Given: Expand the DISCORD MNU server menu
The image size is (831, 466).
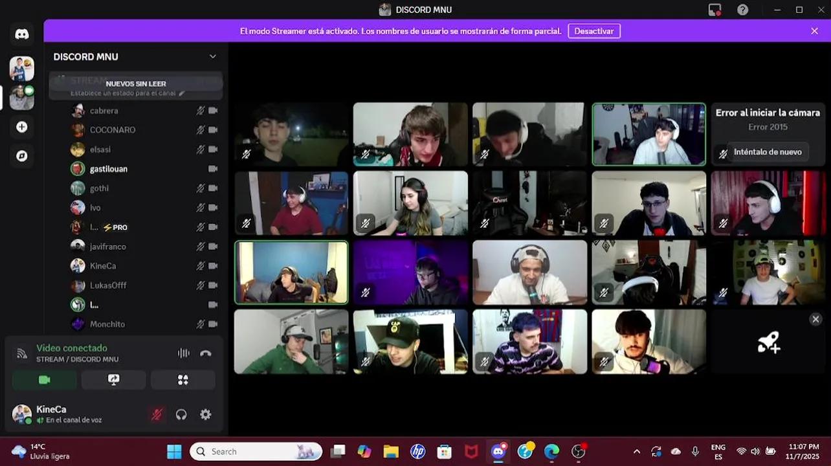Looking at the screenshot, I should 212,57.
